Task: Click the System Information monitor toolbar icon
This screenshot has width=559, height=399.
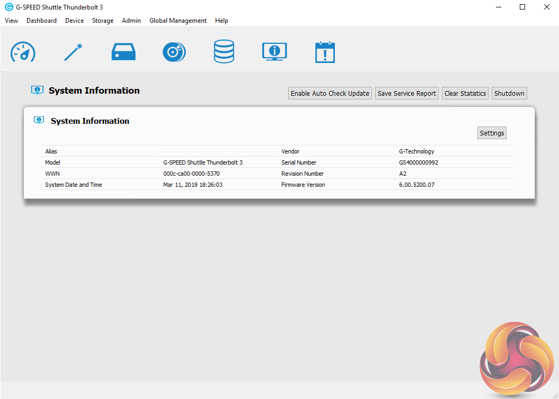Action: (274, 52)
